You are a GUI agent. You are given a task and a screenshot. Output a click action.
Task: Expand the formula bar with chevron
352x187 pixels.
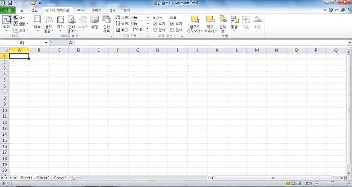350,42
